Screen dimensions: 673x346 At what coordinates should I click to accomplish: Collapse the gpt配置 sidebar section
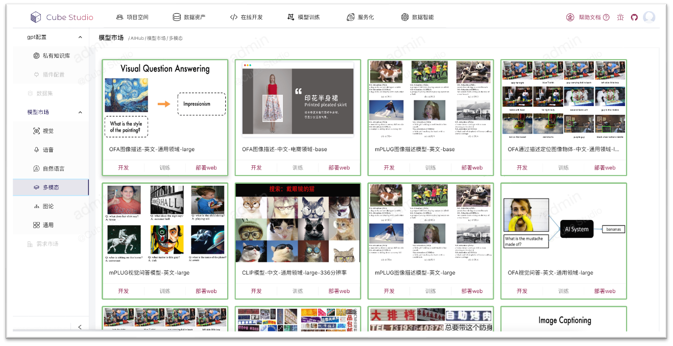[x=80, y=37]
